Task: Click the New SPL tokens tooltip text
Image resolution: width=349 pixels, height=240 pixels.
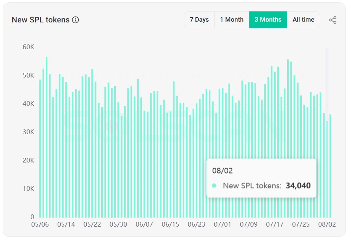Action: coord(252,185)
